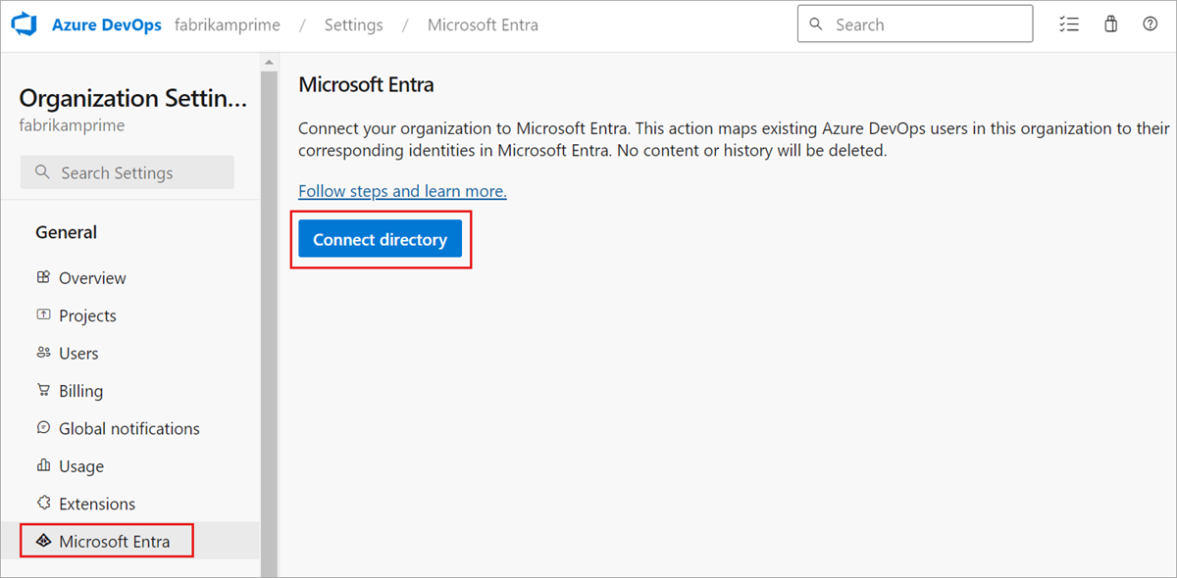Select the Overview building icon
Screen dimensions: 1177x578
point(43,277)
